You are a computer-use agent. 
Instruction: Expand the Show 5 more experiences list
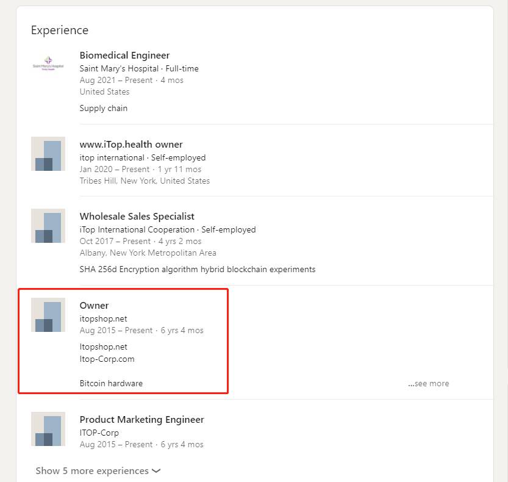pyautogui.click(x=92, y=471)
